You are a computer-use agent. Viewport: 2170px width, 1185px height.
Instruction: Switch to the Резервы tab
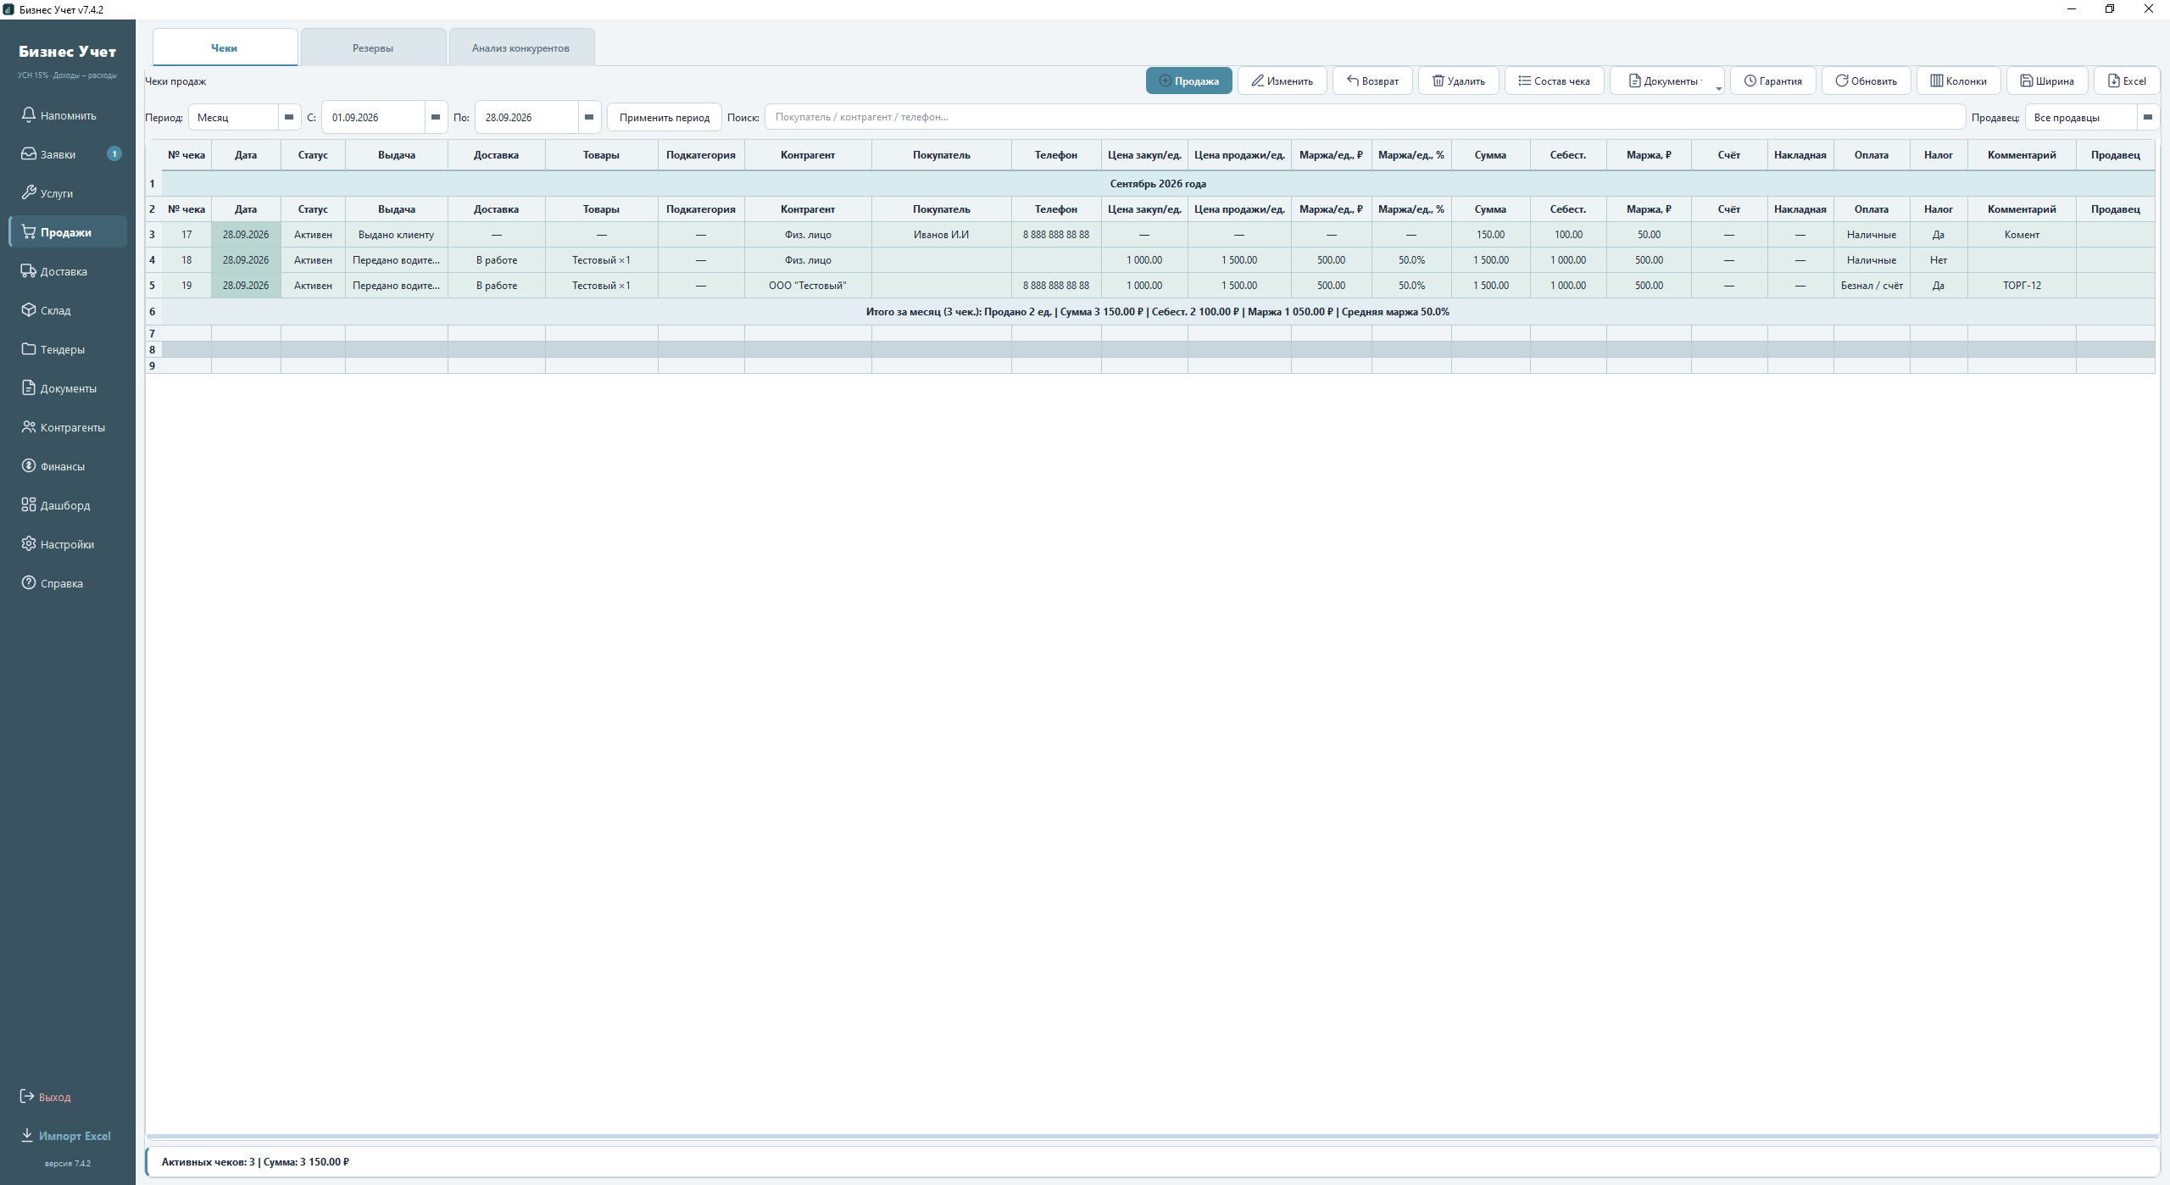373,48
